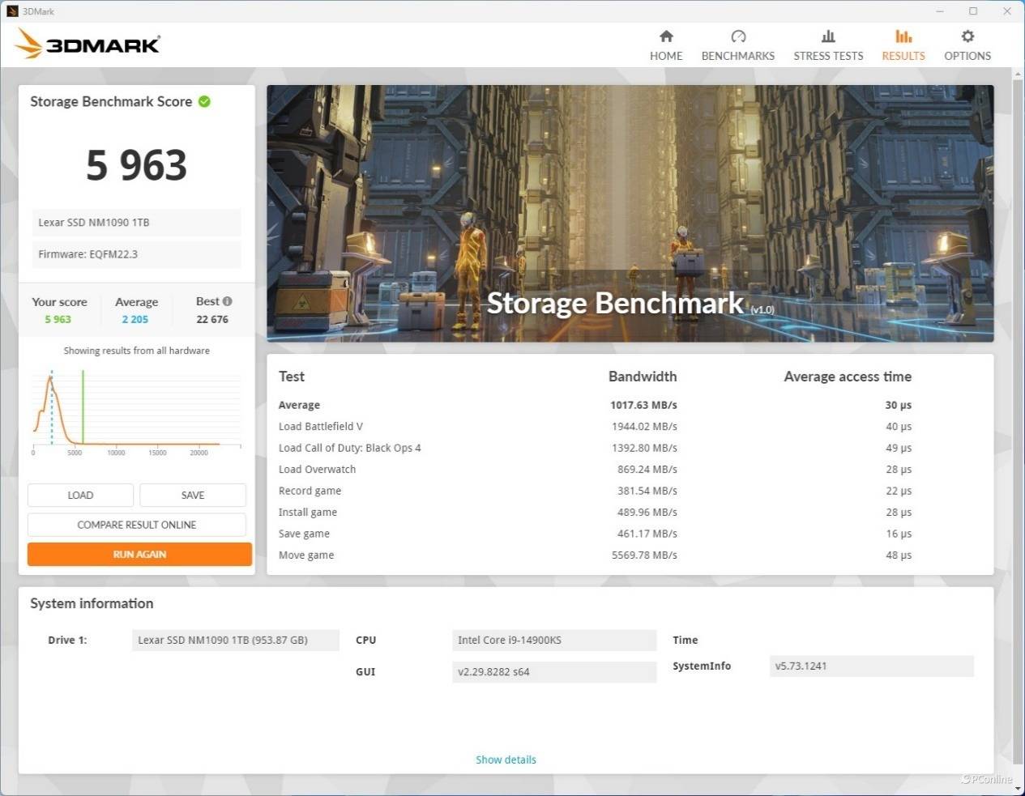
Task: Click the Load Battlefield V test row
Action: coord(596,427)
